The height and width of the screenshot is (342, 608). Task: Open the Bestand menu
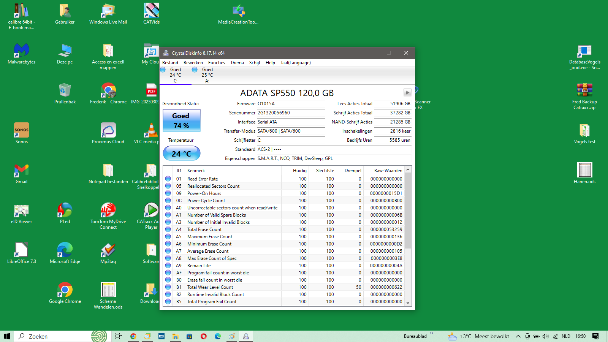170,63
